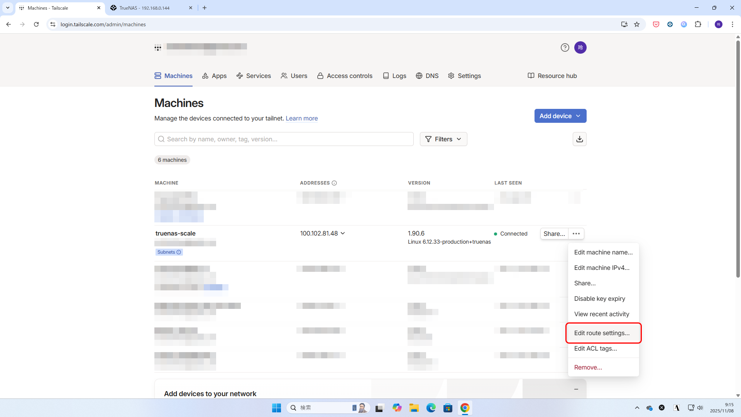741x417 pixels.
Task: Switch to TrueNAS browser tab
Action: pos(144,8)
